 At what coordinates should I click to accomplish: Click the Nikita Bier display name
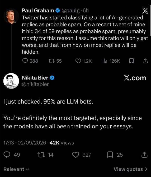(x=35, y=78)
